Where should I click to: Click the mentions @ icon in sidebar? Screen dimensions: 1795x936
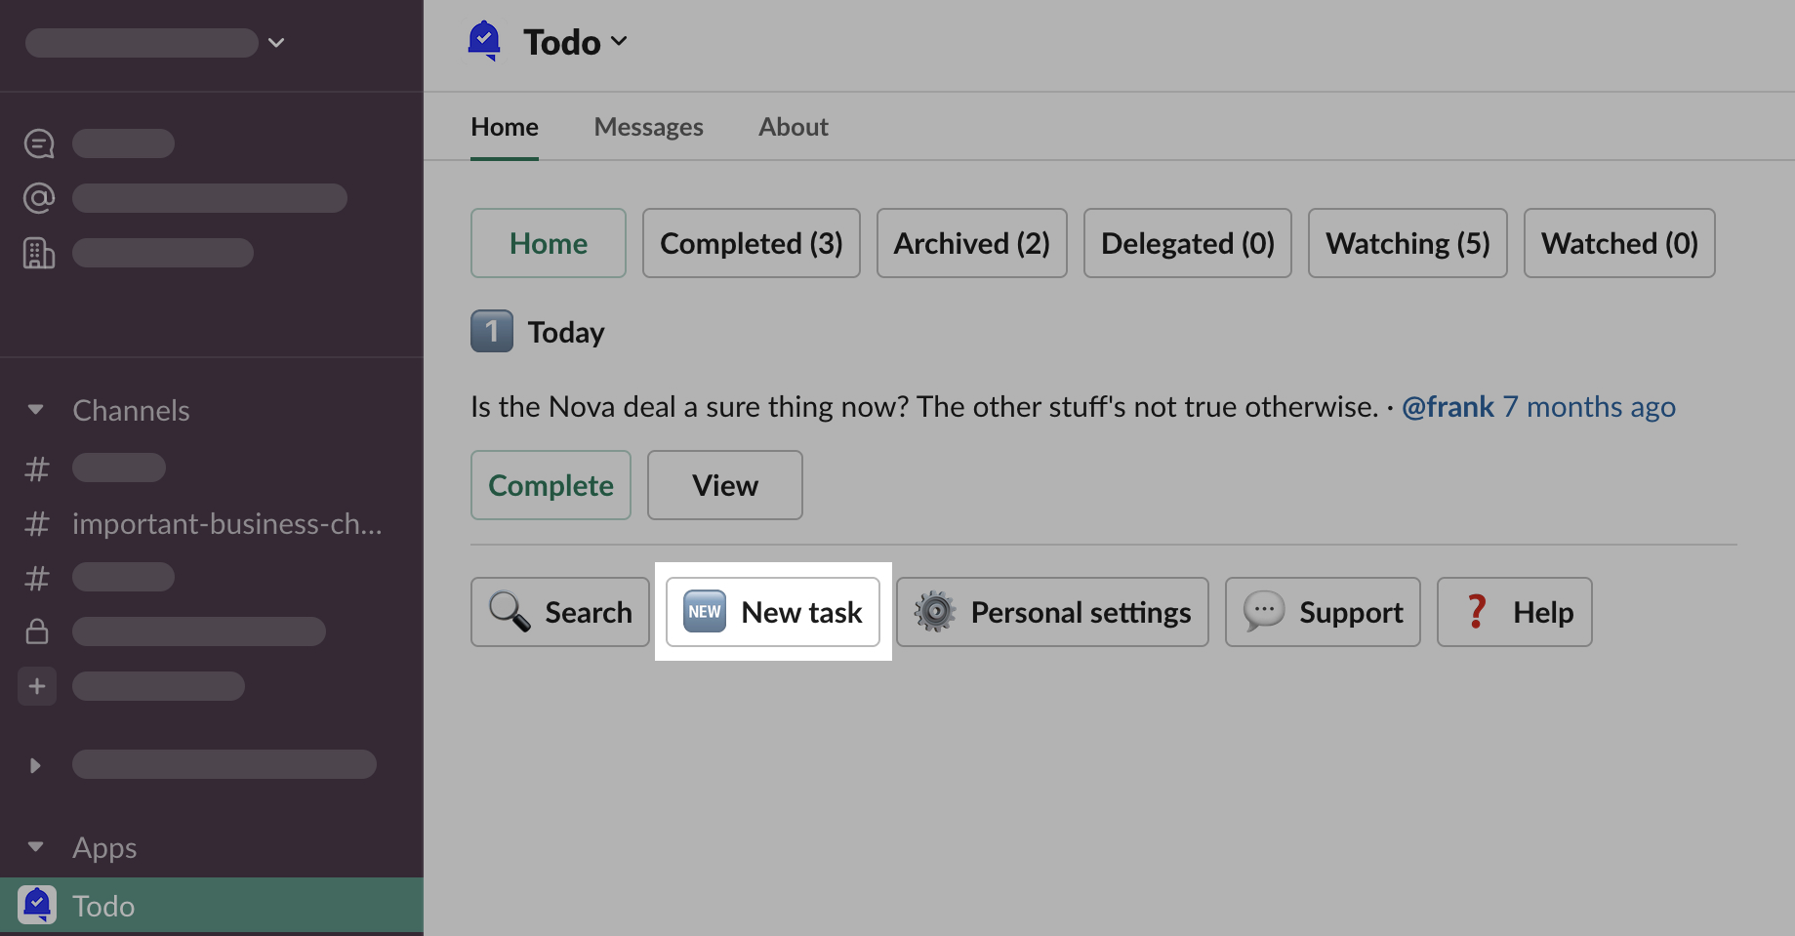39,198
